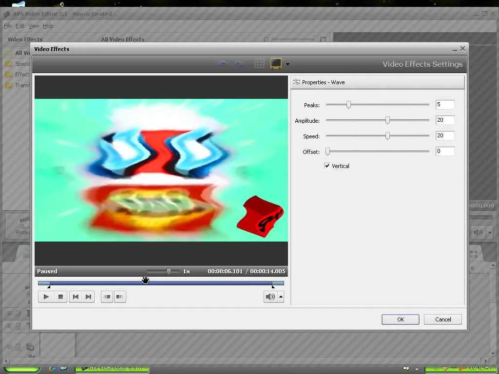Cancel the Video Effects dialog

(x=442, y=319)
